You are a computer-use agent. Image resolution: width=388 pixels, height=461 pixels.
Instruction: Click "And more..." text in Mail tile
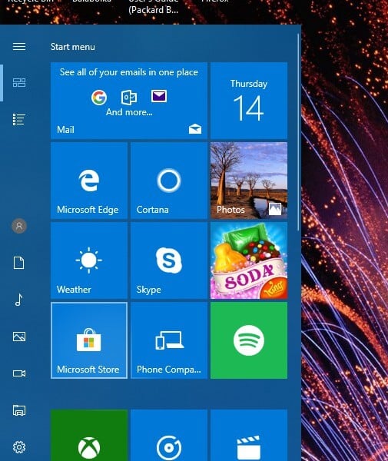click(x=129, y=112)
